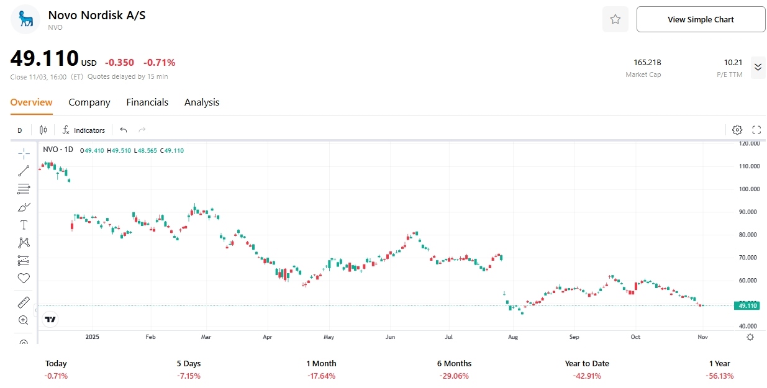Open the D interval selector
Image resolution: width=767 pixels, height=388 pixels.
pos(19,130)
